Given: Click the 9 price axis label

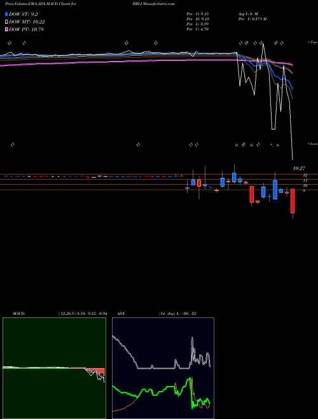Looking at the screenshot, I should point(304,190).
